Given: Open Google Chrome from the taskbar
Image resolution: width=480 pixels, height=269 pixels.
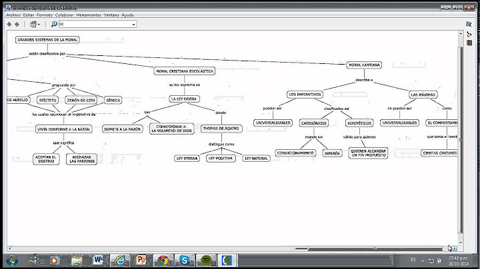Looking at the screenshot, I should [x=163, y=260].
